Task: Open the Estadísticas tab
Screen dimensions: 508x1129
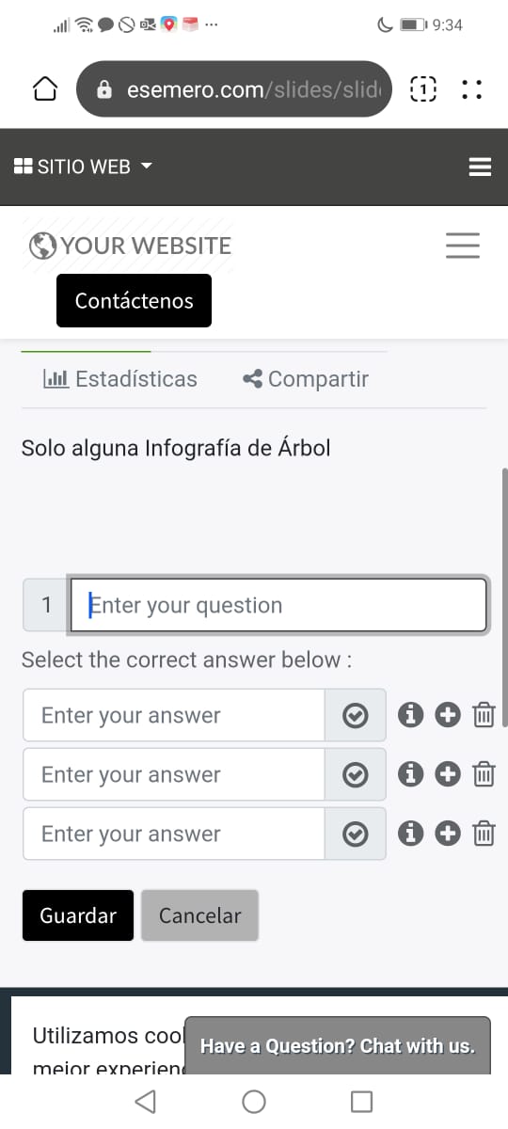Action: point(120,379)
